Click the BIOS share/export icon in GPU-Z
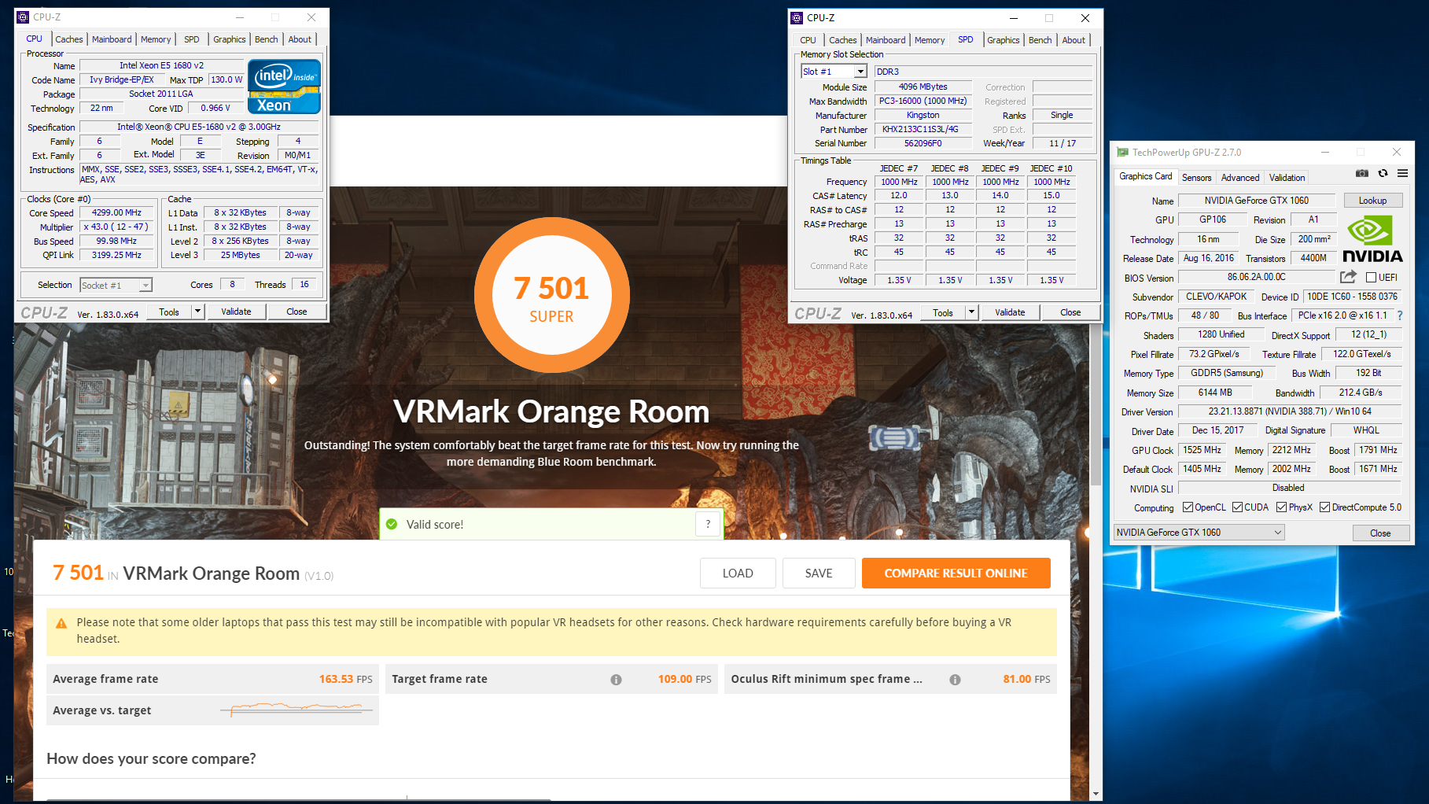The image size is (1429, 804). (1348, 277)
